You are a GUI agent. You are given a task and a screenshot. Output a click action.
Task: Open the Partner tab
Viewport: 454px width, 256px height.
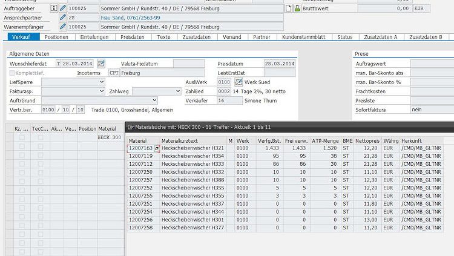pyautogui.click(x=262, y=37)
